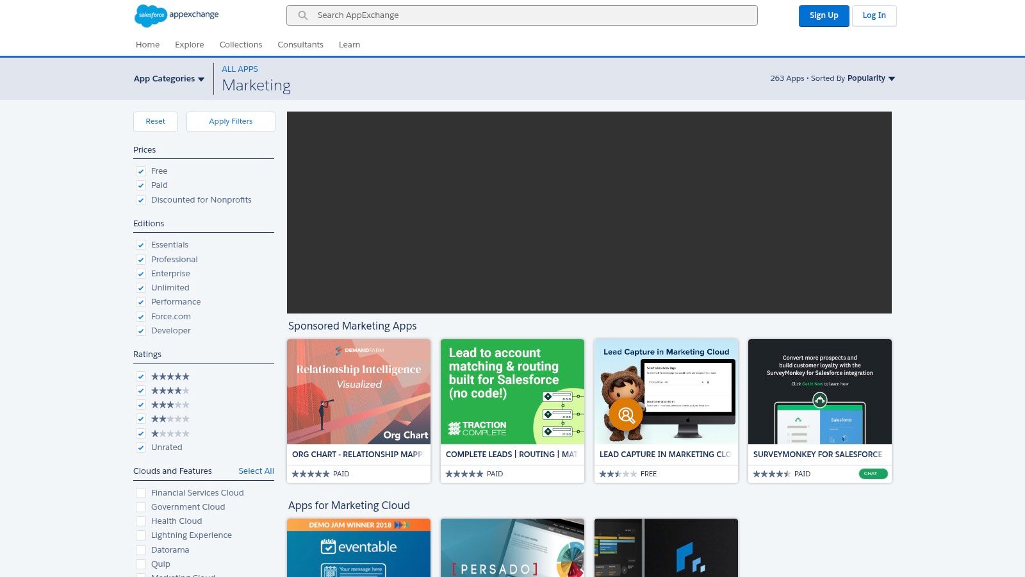This screenshot has height=577, width=1025.
Task: Open the App Categories dropdown
Action: pos(168,78)
